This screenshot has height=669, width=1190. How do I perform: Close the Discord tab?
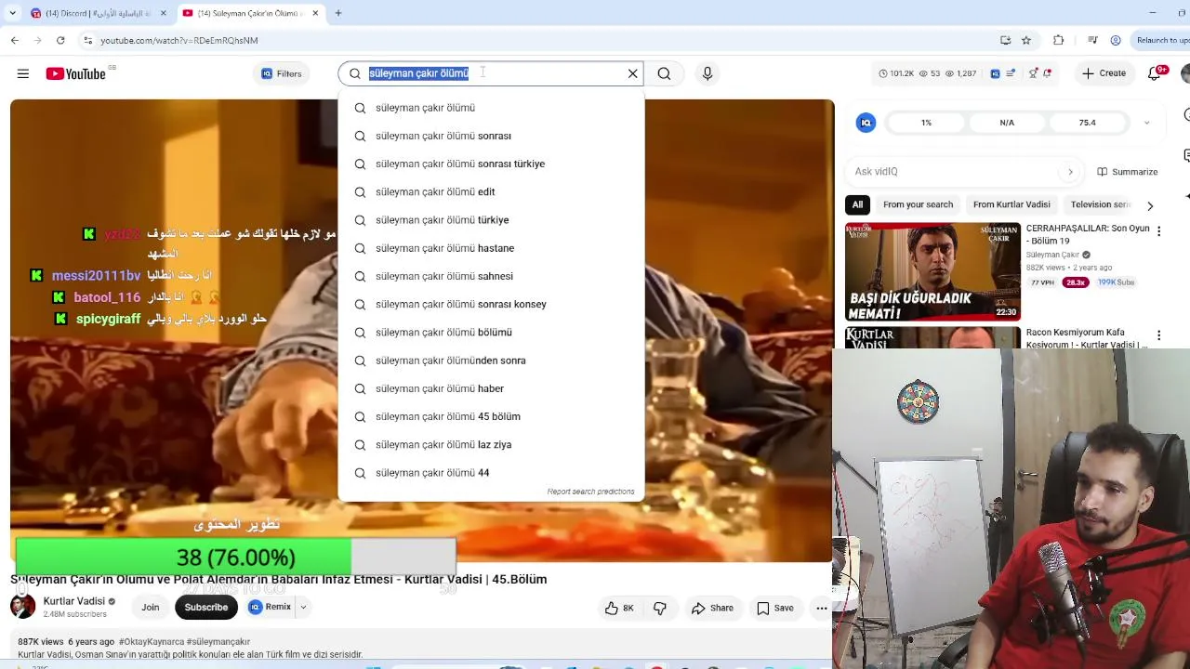[x=164, y=13]
